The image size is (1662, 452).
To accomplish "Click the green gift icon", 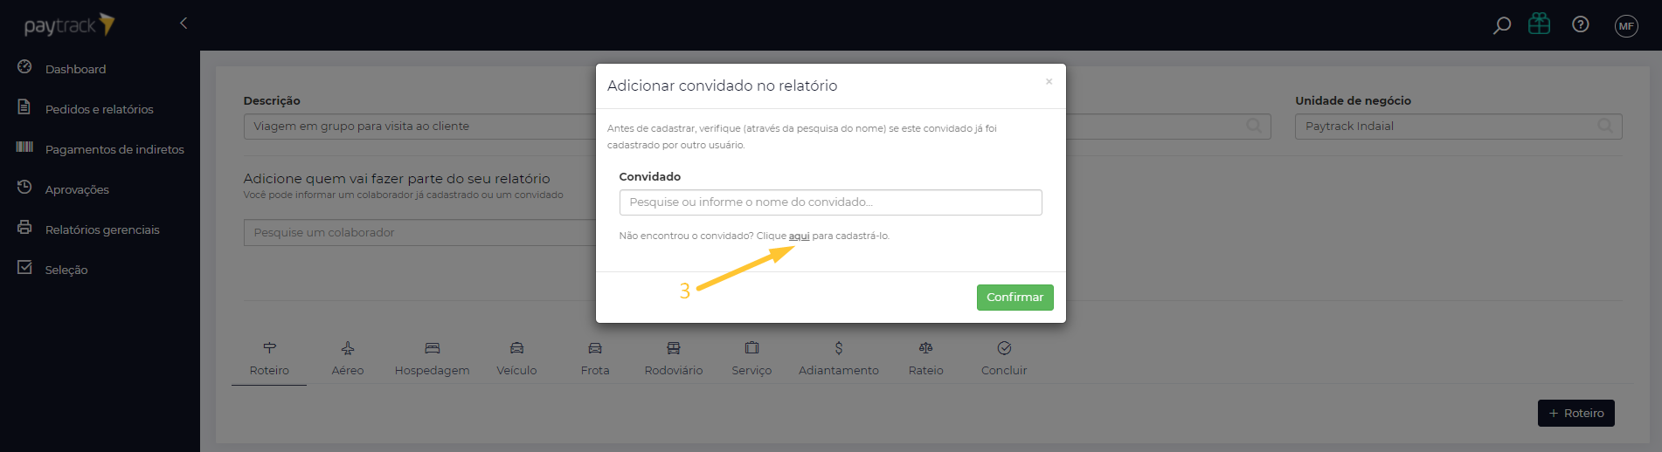I will 1540,24.
